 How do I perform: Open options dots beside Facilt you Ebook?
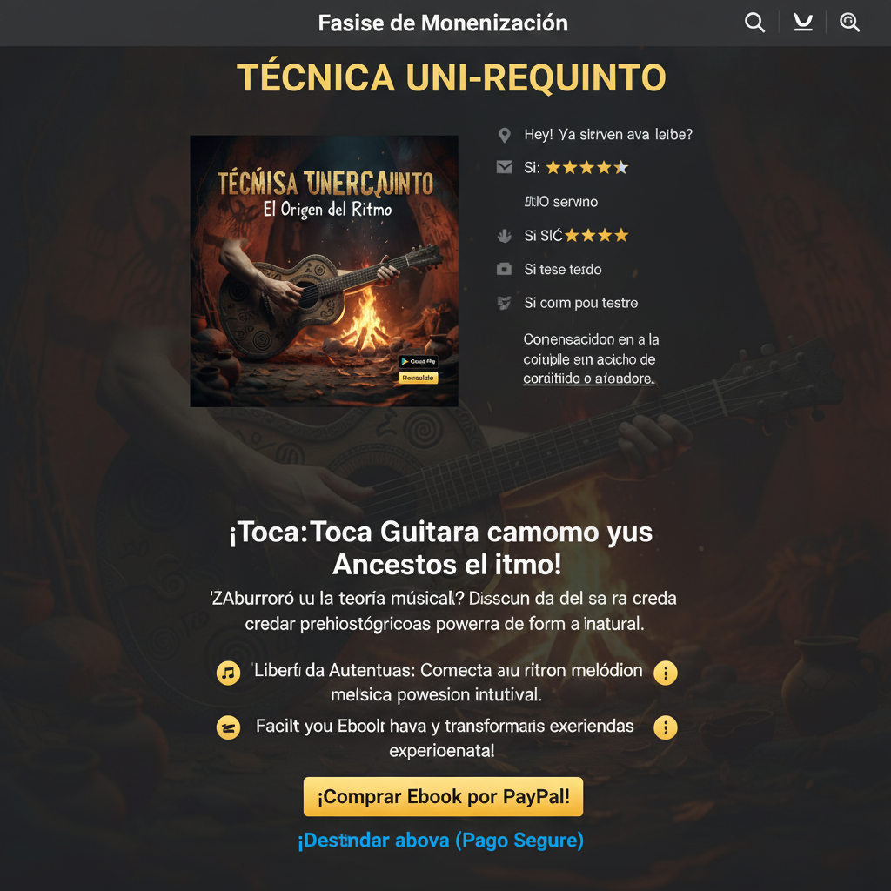(x=666, y=727)
